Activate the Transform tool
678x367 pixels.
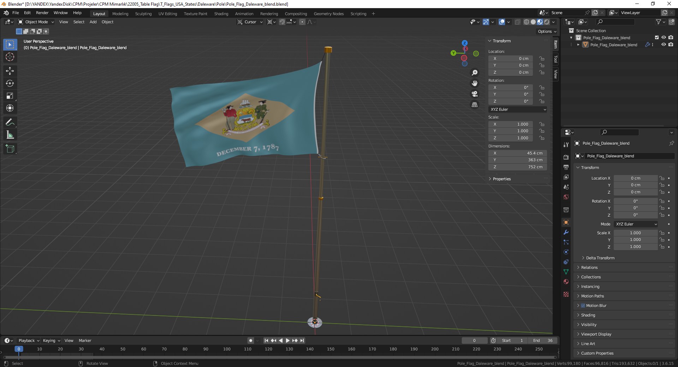tap(10, 108)
